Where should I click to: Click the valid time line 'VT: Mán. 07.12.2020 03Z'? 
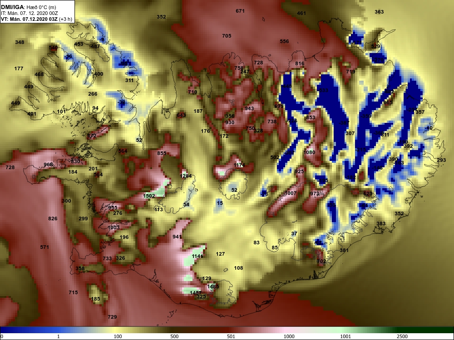coord(29,19)
